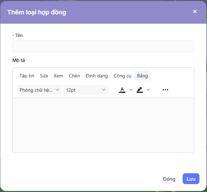Open the Chèn menu
207x192 pixels.
tap(74, 76)
